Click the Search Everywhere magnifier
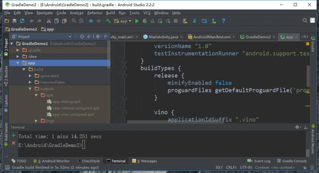The height and width of the screenshot is (173, 319). (x=305, y=20)
